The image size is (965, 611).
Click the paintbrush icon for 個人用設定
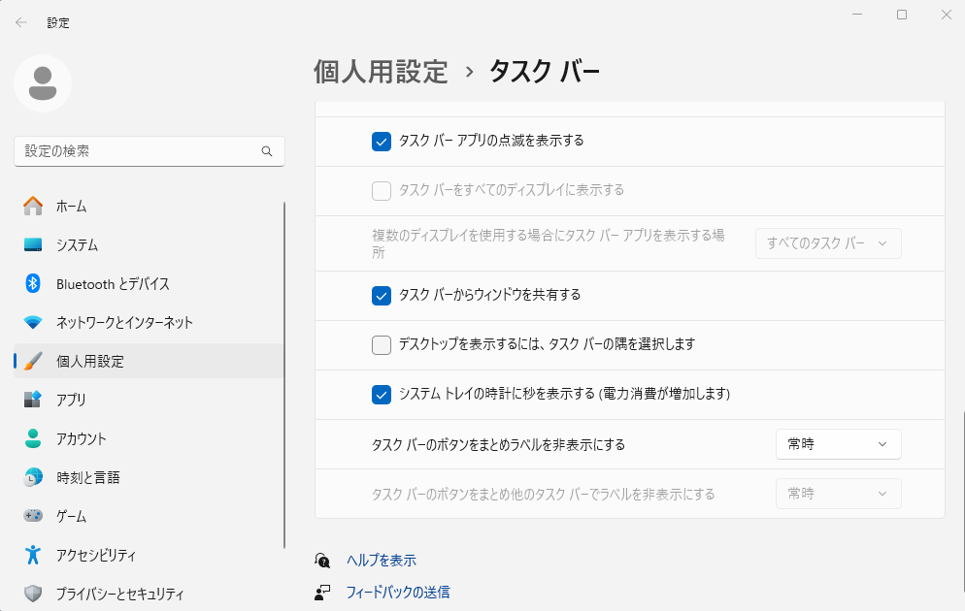pos(33,361)
